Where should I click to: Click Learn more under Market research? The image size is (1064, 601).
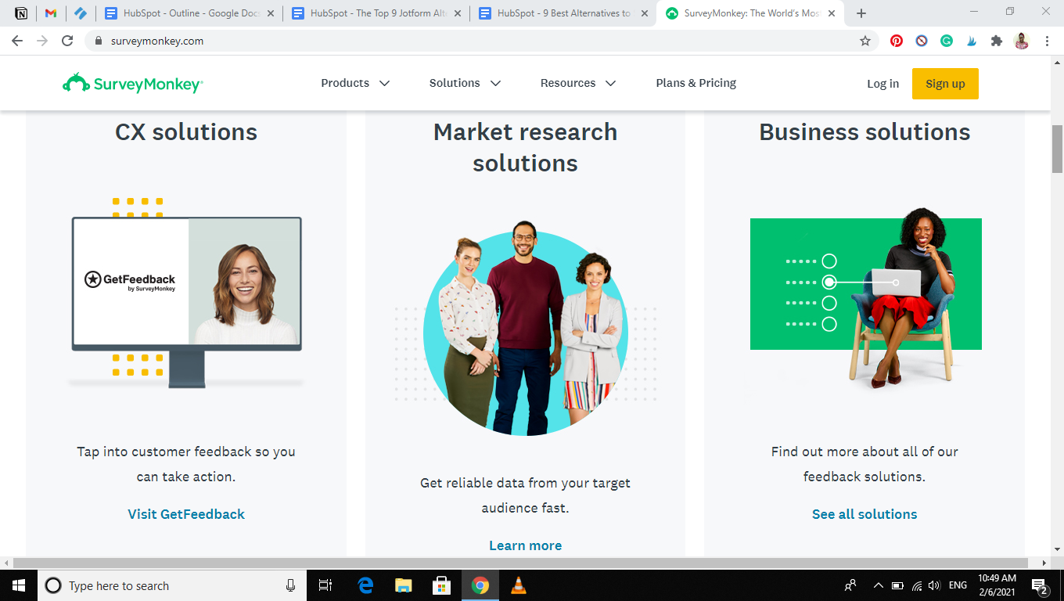pyautogui.click(x=526, y=545)
